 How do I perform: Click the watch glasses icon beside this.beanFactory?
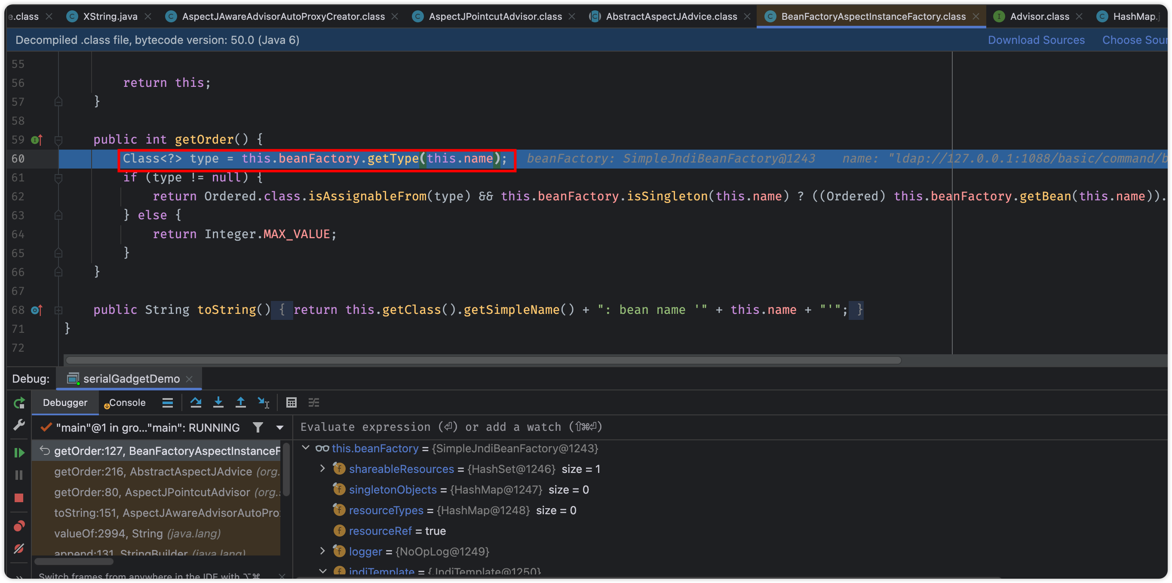(x=322, y=448)
